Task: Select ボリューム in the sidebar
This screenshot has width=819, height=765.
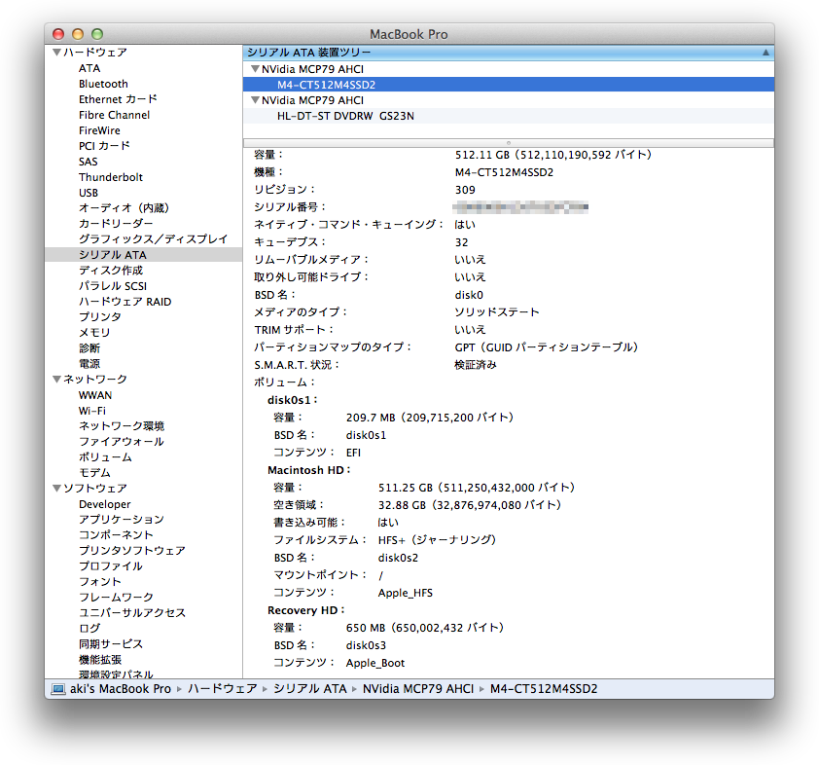Action: pyautogui.click(x=105, y=457)
